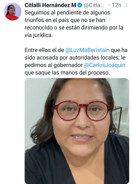Image resolution: width=133 pixels, height=184 pixels.
Task: Click the words "que ha" after the LuzMaBeristain mention
Action: [119, 50]
